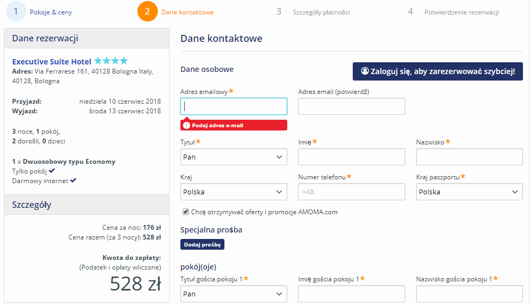Open the Tytuł dropdown showing Pan
The width and height of the screenshot is (531, 305).
234,157
